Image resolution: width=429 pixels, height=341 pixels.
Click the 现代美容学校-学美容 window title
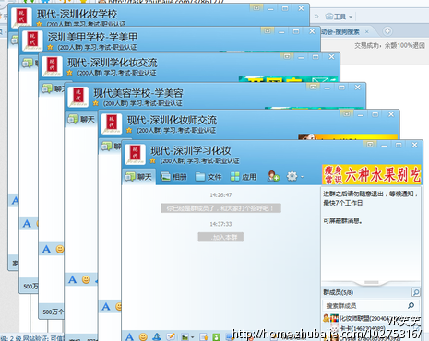pyautogui.click(x=138, y=93)
